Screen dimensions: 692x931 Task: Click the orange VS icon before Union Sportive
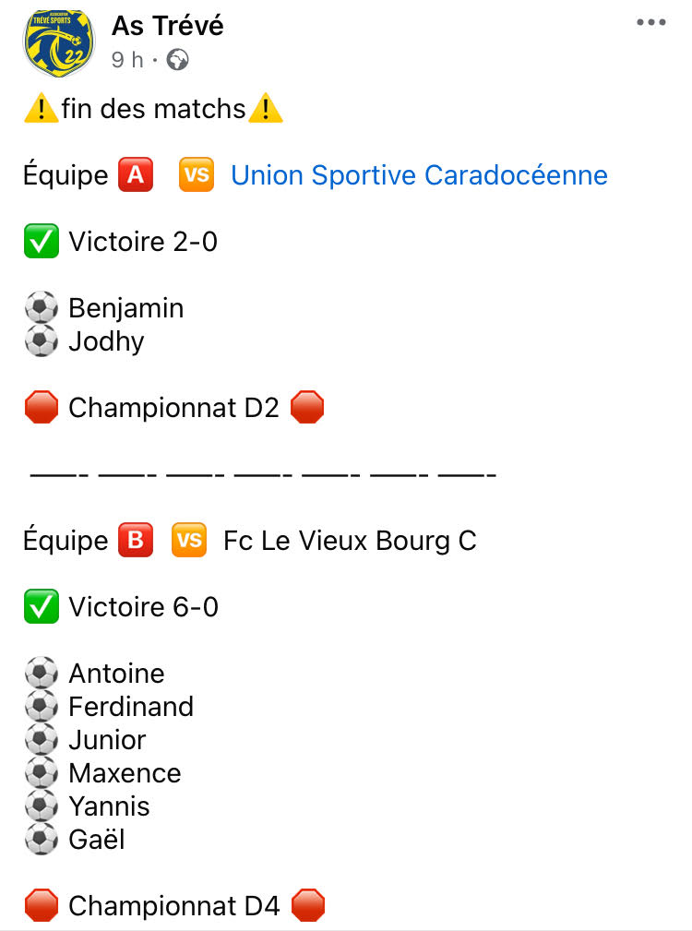pyautogui.click(x=197, y=175)
